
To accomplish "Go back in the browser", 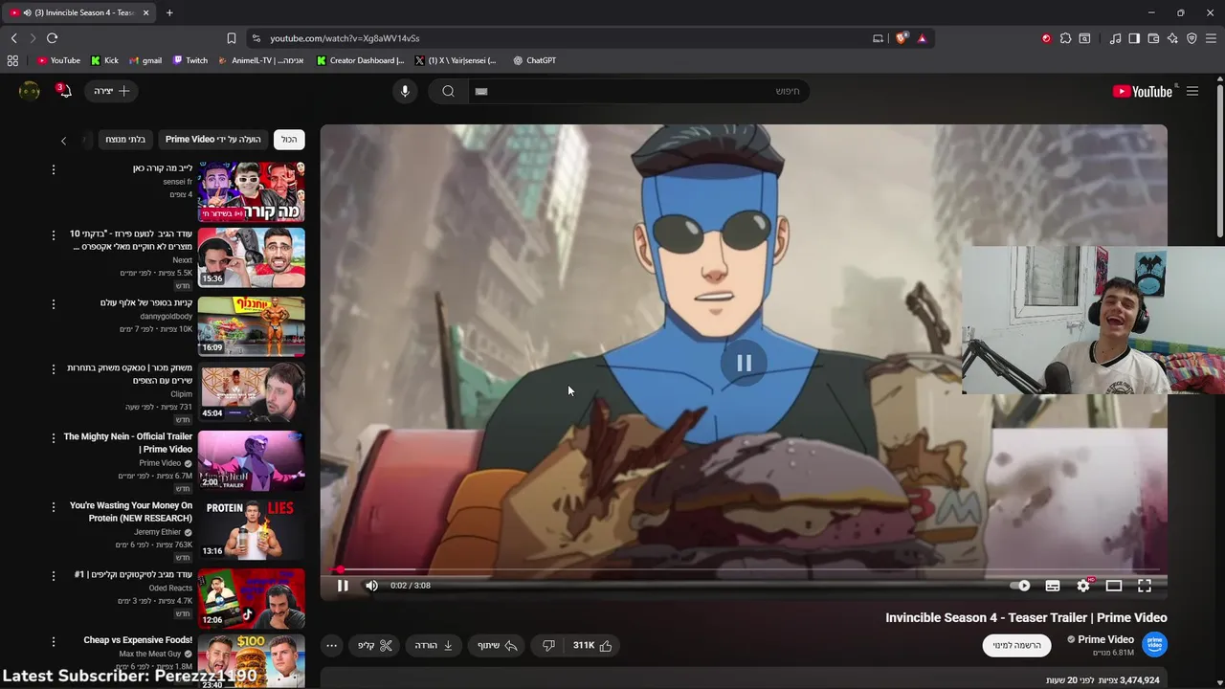I will [13, 38].
